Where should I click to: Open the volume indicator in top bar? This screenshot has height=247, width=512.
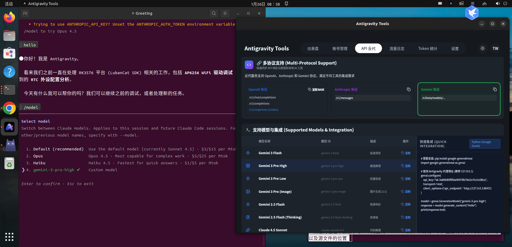click(498, 4)
